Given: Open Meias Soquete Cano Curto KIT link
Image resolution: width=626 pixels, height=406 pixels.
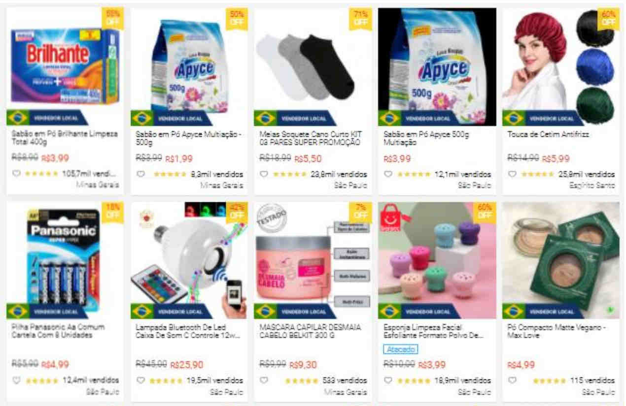Looking at the screenshot, I should click(310, 138).
